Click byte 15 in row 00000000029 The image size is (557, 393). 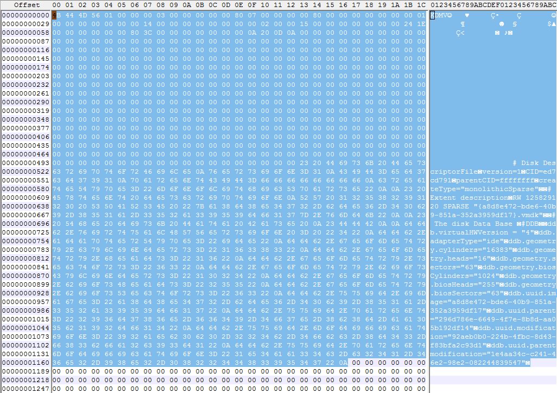point(304,24)
